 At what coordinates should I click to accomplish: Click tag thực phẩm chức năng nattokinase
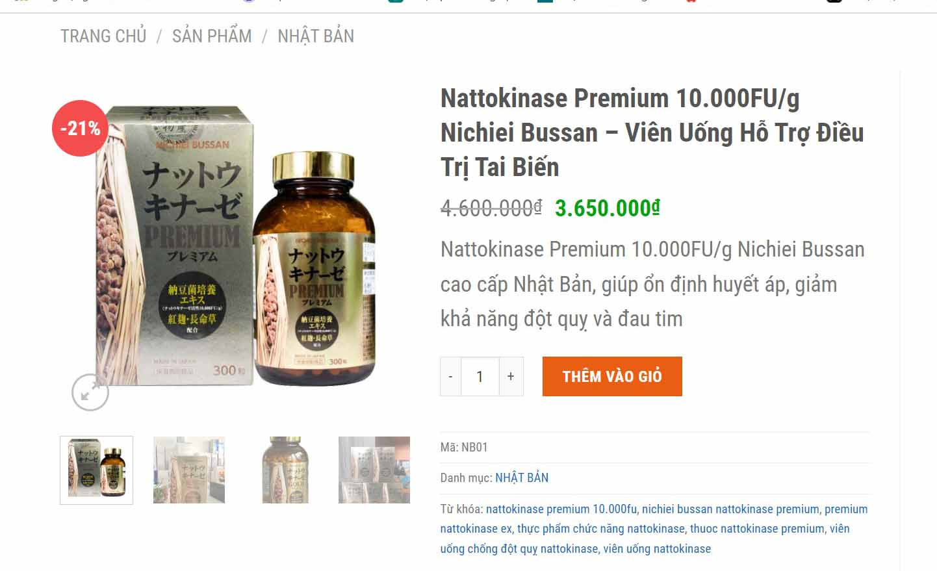click(x=601, y=529)
